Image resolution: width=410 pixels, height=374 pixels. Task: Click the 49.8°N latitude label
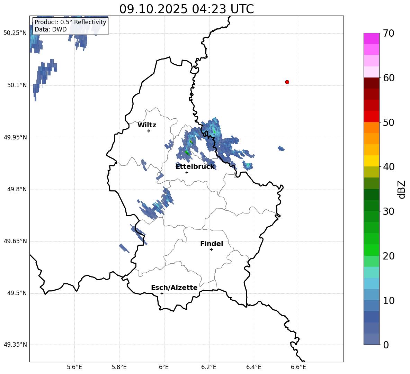(17, 189)
